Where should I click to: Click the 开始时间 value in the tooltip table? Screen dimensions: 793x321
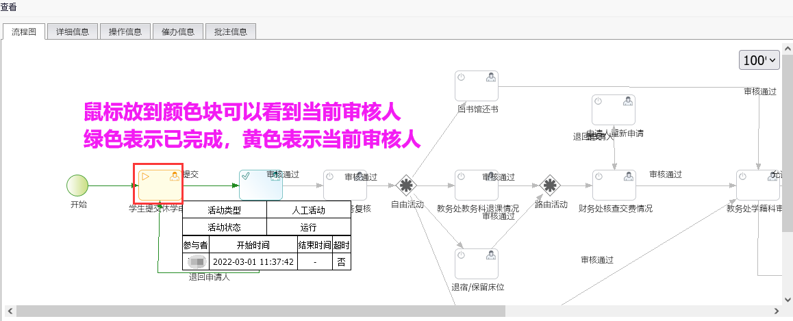tap(253, 261)
